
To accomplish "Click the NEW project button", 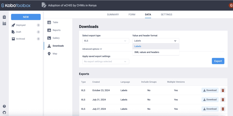I will (26, 17).
